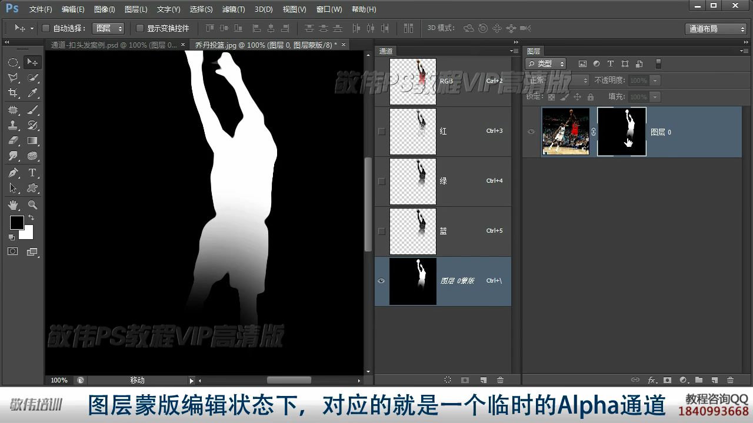Select the 图层 0 image thumbnail
753x423 pixels.
565,132
